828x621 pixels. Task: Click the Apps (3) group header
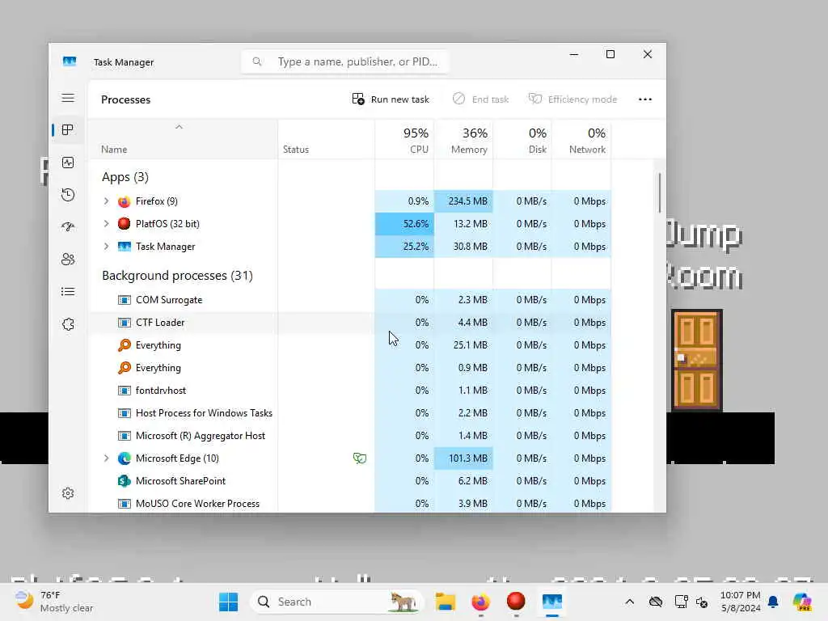[125, 177]
